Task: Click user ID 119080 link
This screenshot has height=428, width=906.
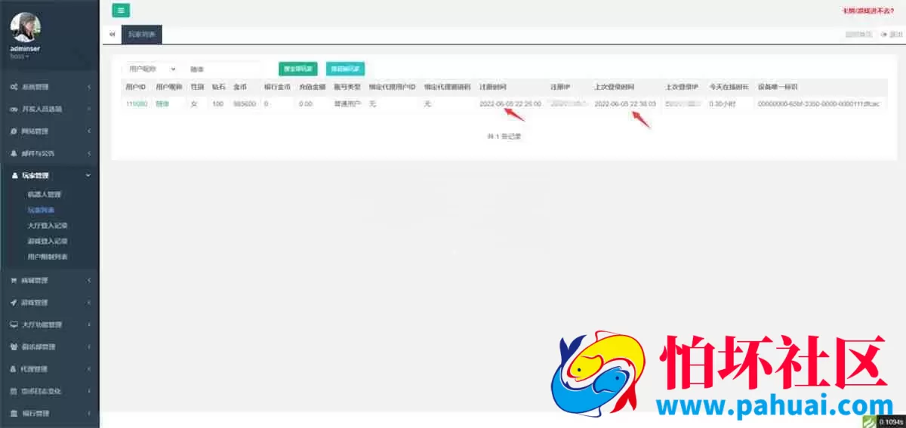Action: (x=136, y=103)
